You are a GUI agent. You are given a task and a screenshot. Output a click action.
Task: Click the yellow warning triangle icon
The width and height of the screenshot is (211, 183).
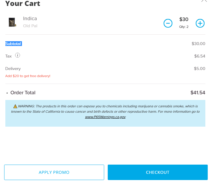(15, 106)
